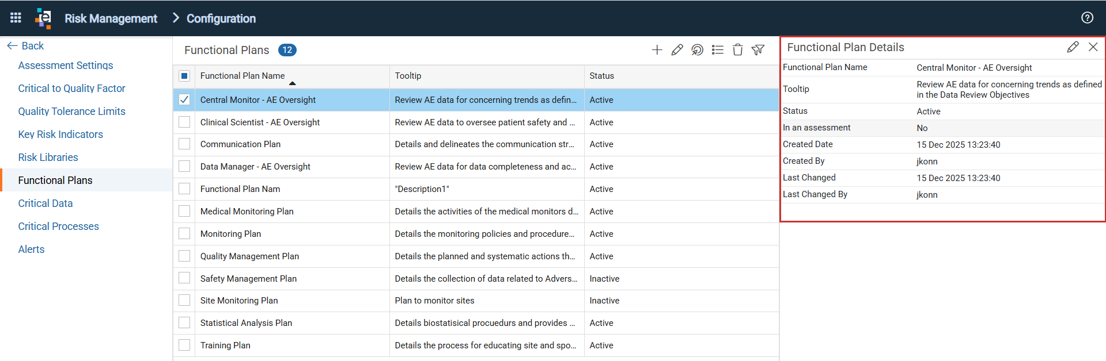This screenshot has width=1106, height=361.
Task: Check Statistical Analysis Plan checkbox
Action: 184,323
